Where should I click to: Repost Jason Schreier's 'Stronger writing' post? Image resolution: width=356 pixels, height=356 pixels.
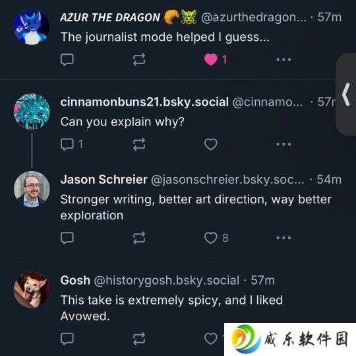(x=139, y=238)
